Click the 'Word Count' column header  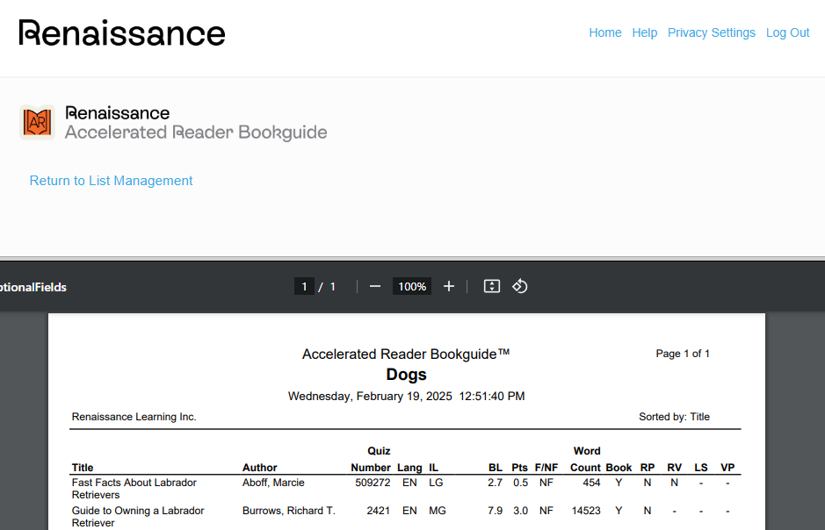(x=586, y=459)
